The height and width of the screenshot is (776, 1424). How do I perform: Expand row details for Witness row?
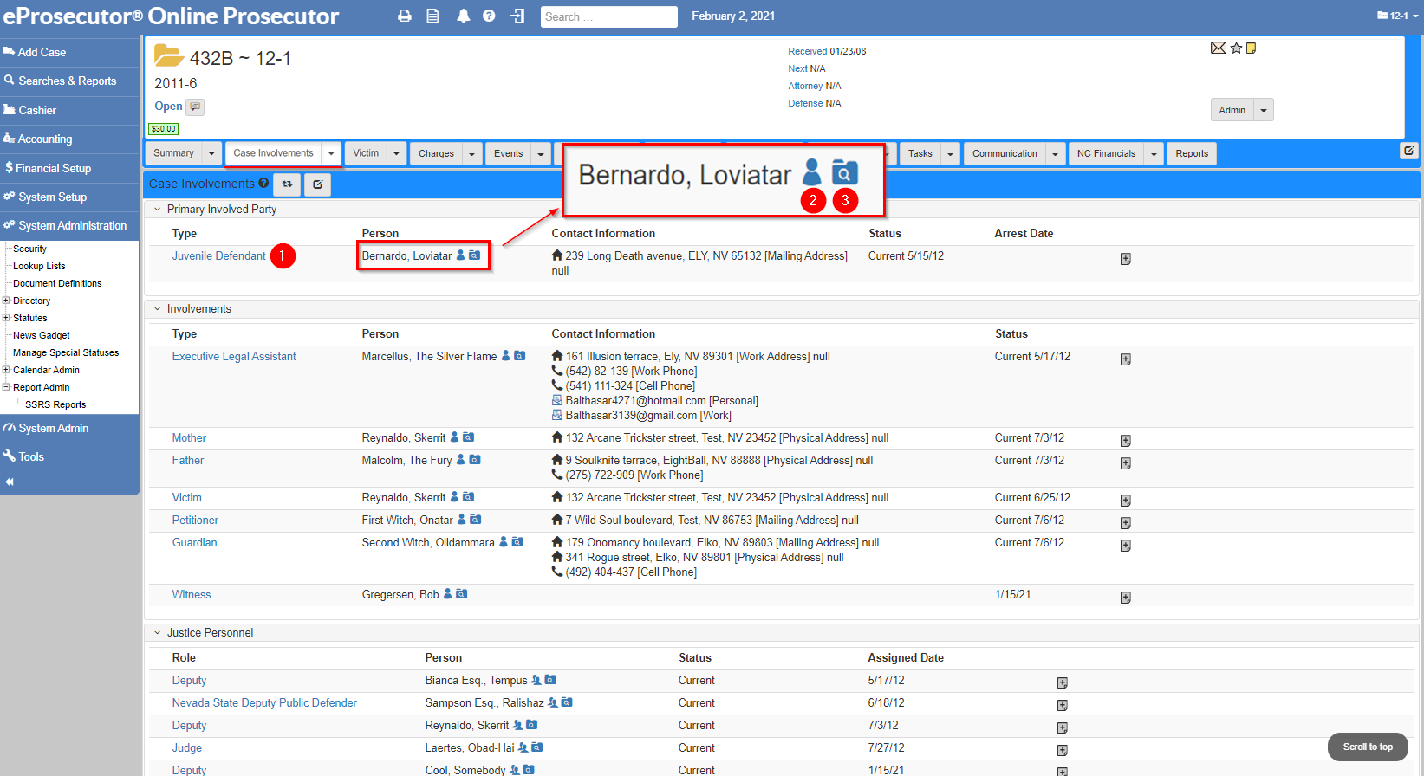1125,598
